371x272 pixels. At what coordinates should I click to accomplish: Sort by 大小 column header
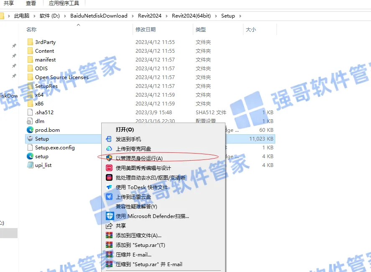251,30
